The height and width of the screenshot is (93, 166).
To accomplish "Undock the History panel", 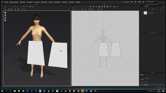I will click(165, 72).
